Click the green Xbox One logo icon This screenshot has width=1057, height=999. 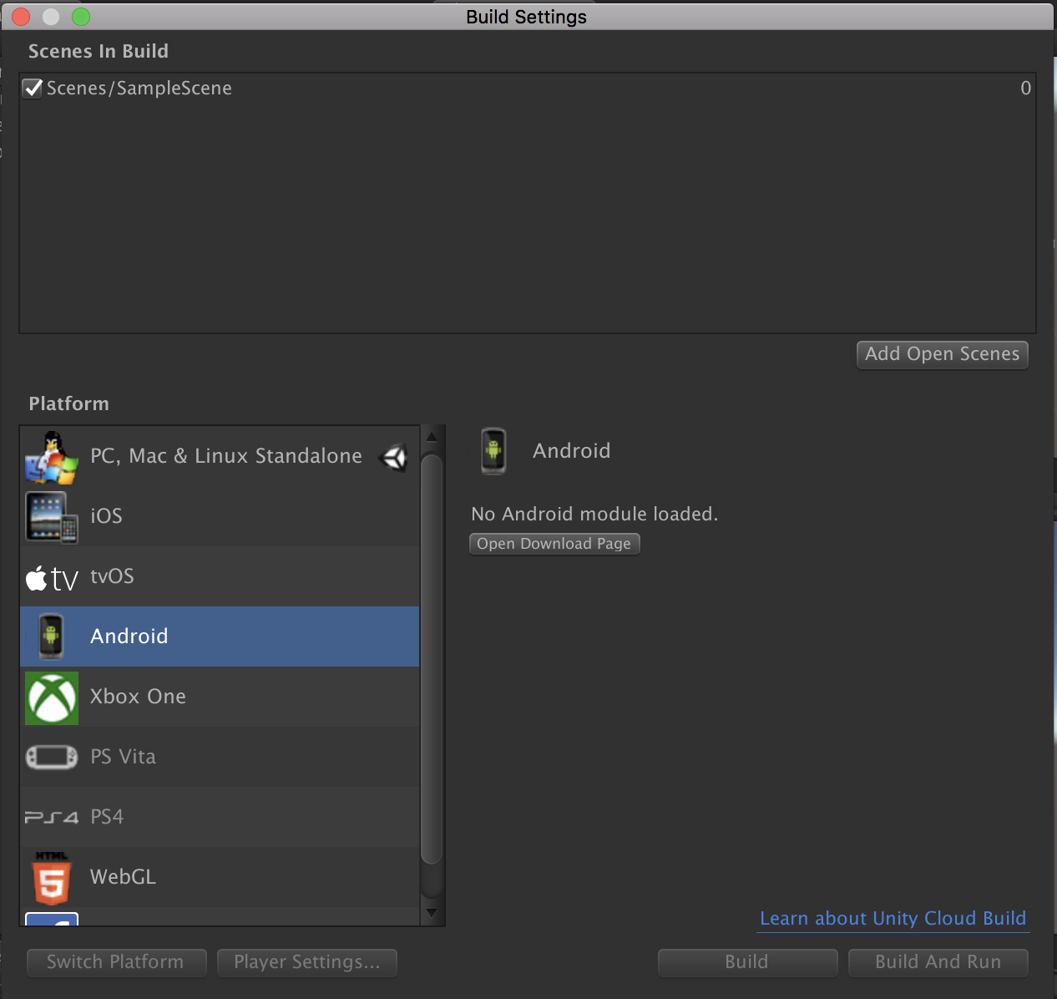pyautogui.click(x=52, y=697)
